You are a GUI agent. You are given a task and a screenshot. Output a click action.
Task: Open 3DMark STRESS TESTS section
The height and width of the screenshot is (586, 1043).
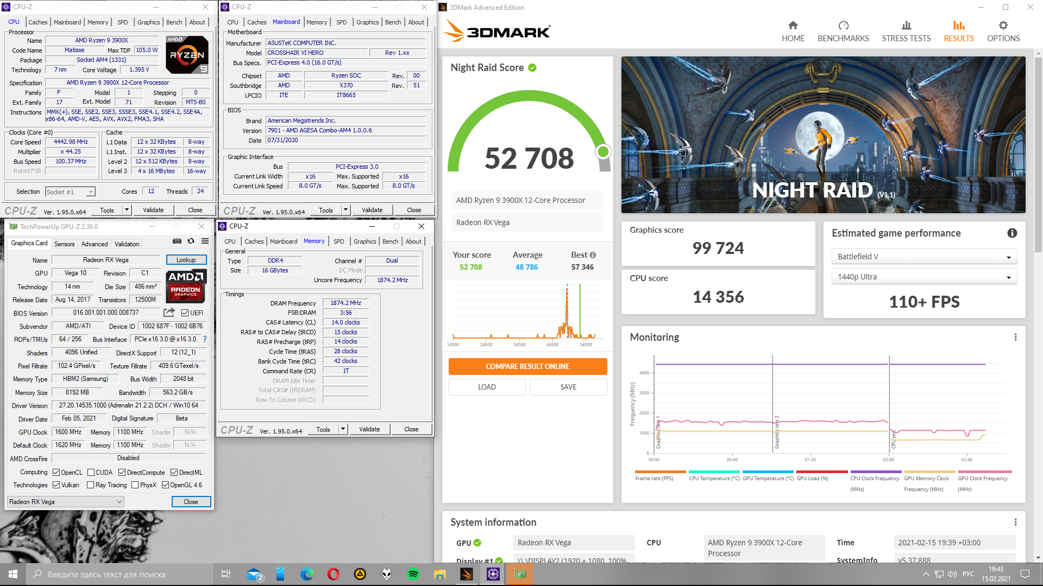click(906, 31)
